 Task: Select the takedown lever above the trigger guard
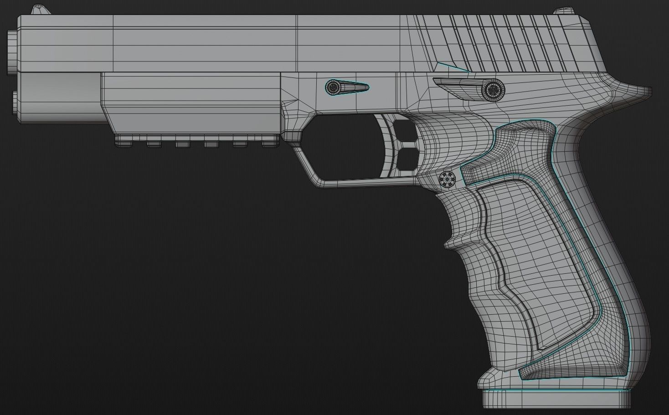coord(346,87)
